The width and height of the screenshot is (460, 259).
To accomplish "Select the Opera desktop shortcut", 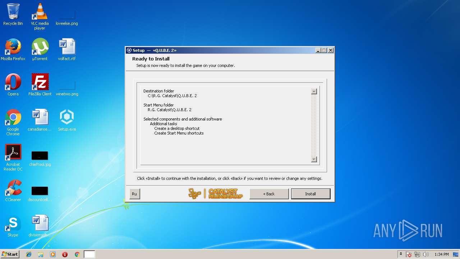I will tap(13, 85).
